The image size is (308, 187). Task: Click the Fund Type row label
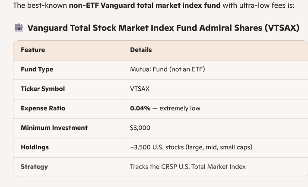point(37,69)
